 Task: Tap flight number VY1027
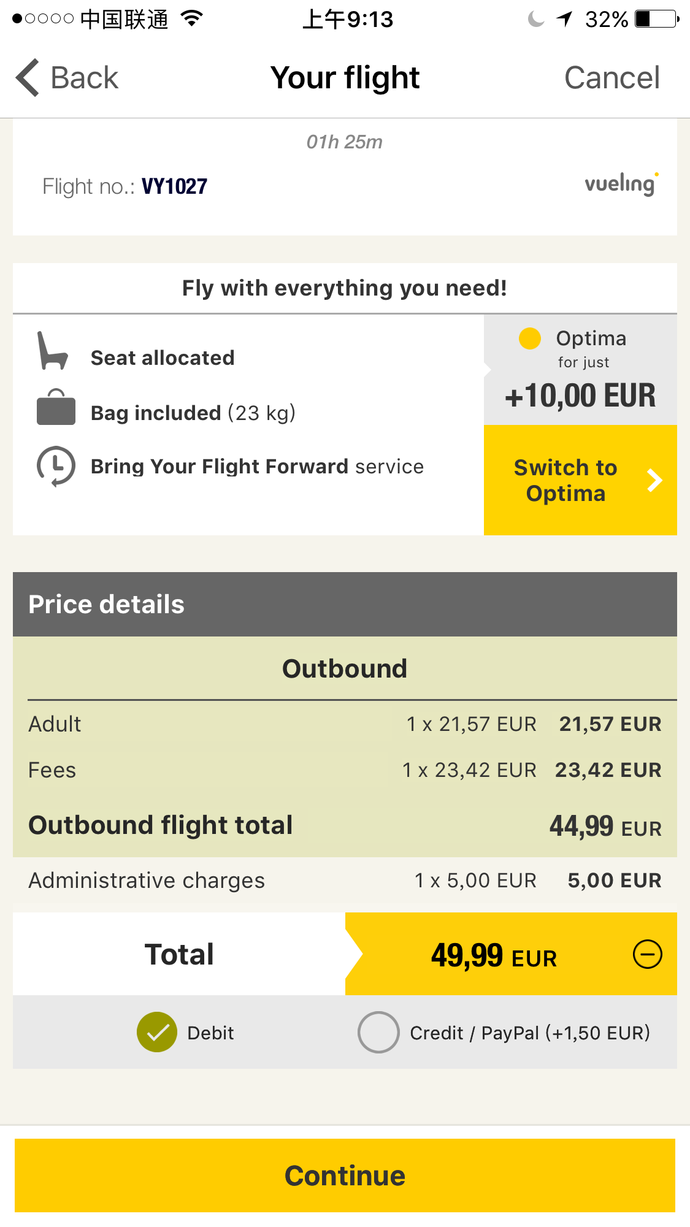click(x=174, y=186)
